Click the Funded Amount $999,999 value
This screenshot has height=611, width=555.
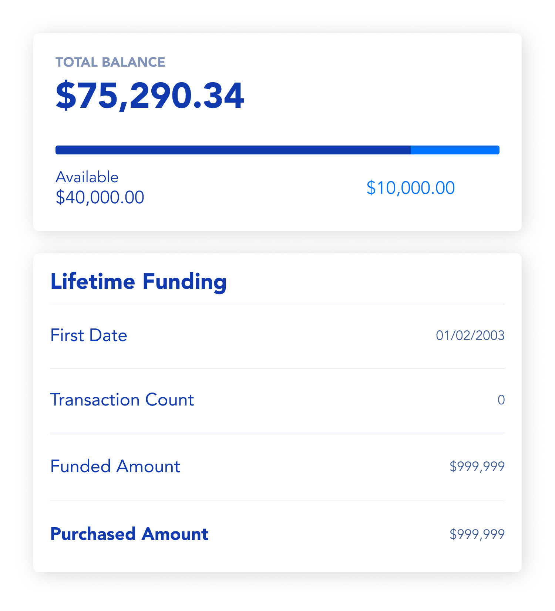click(477, 466)
